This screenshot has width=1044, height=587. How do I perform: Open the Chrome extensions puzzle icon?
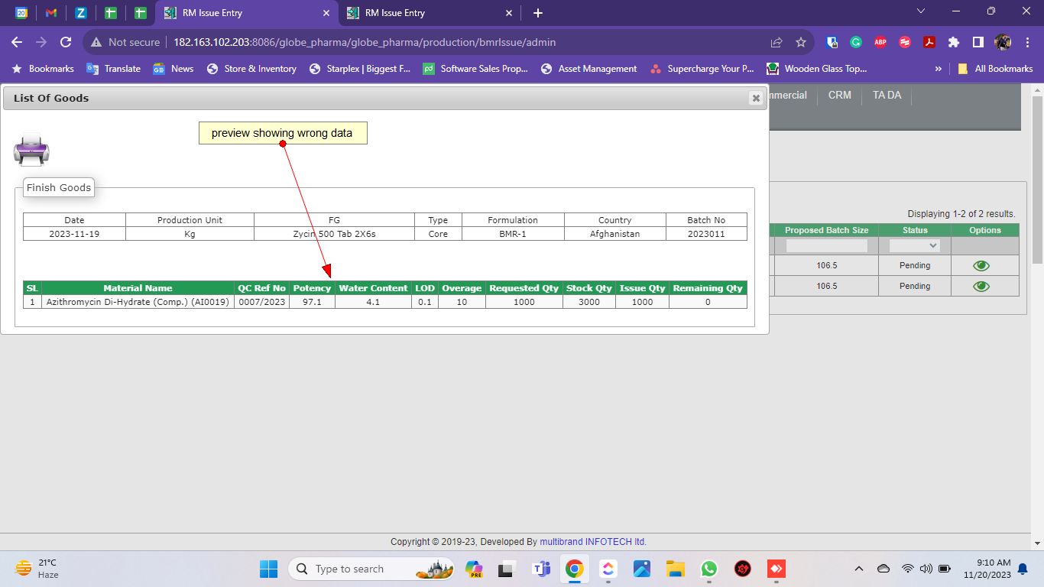(953, 43)
